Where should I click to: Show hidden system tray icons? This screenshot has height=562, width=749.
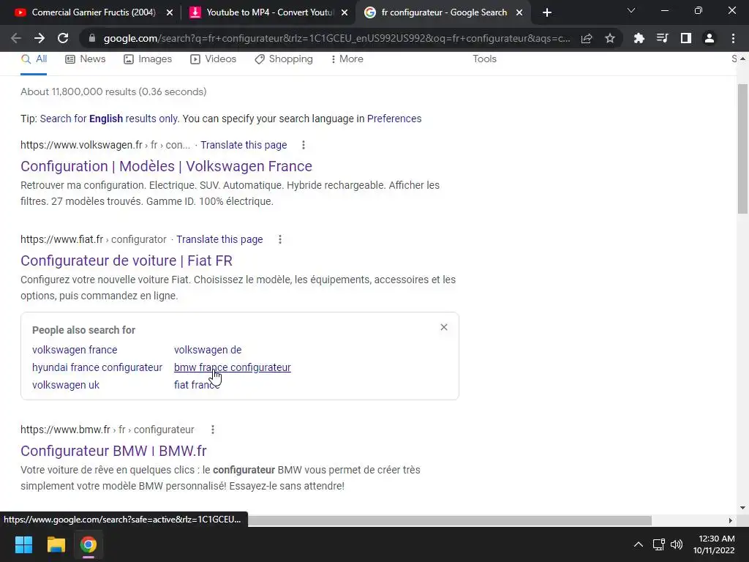638,544
